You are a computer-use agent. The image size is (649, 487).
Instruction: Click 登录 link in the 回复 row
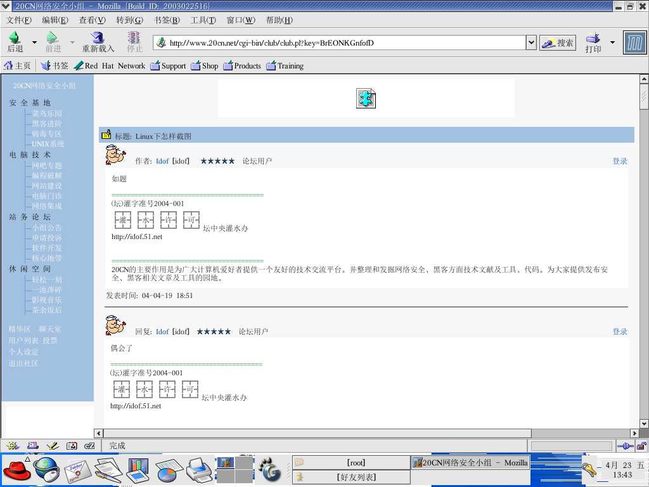pos(620,332)
